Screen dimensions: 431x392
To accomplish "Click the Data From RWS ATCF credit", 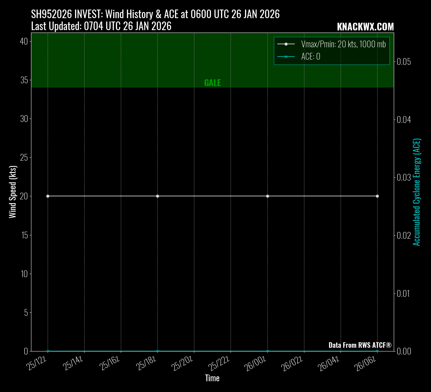I will (x=360, y=345).
